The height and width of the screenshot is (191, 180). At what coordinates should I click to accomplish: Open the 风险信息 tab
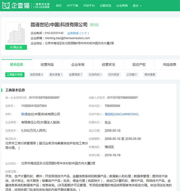(x=169, y=64)
